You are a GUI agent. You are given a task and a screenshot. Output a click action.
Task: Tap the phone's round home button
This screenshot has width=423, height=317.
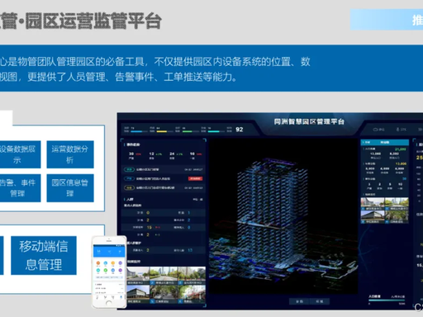(x=109, y=303)
